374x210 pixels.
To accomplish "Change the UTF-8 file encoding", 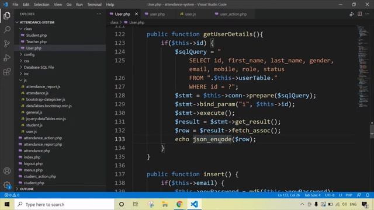I will [x=330, y=195].
